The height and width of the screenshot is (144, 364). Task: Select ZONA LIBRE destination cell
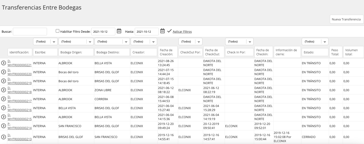[103, 90]
